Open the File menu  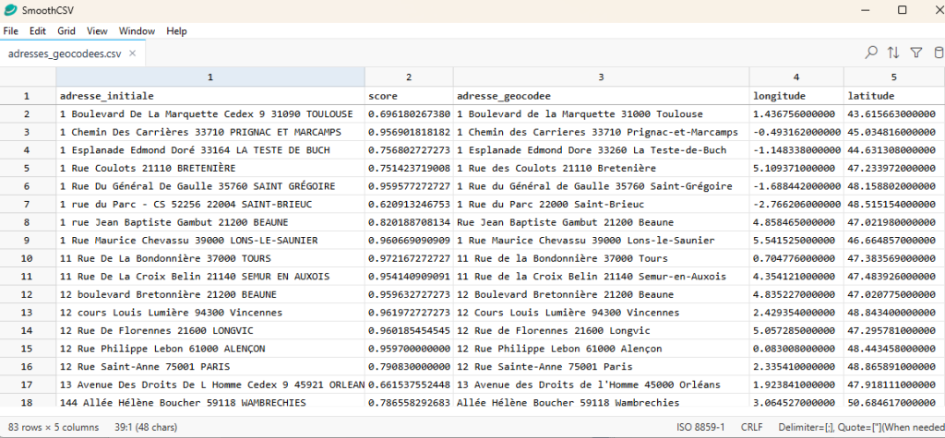pyautogui.click(x=11, y=31)
